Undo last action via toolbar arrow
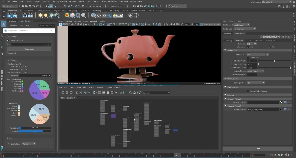Screen dimensions: 296x158 point(34,6)
